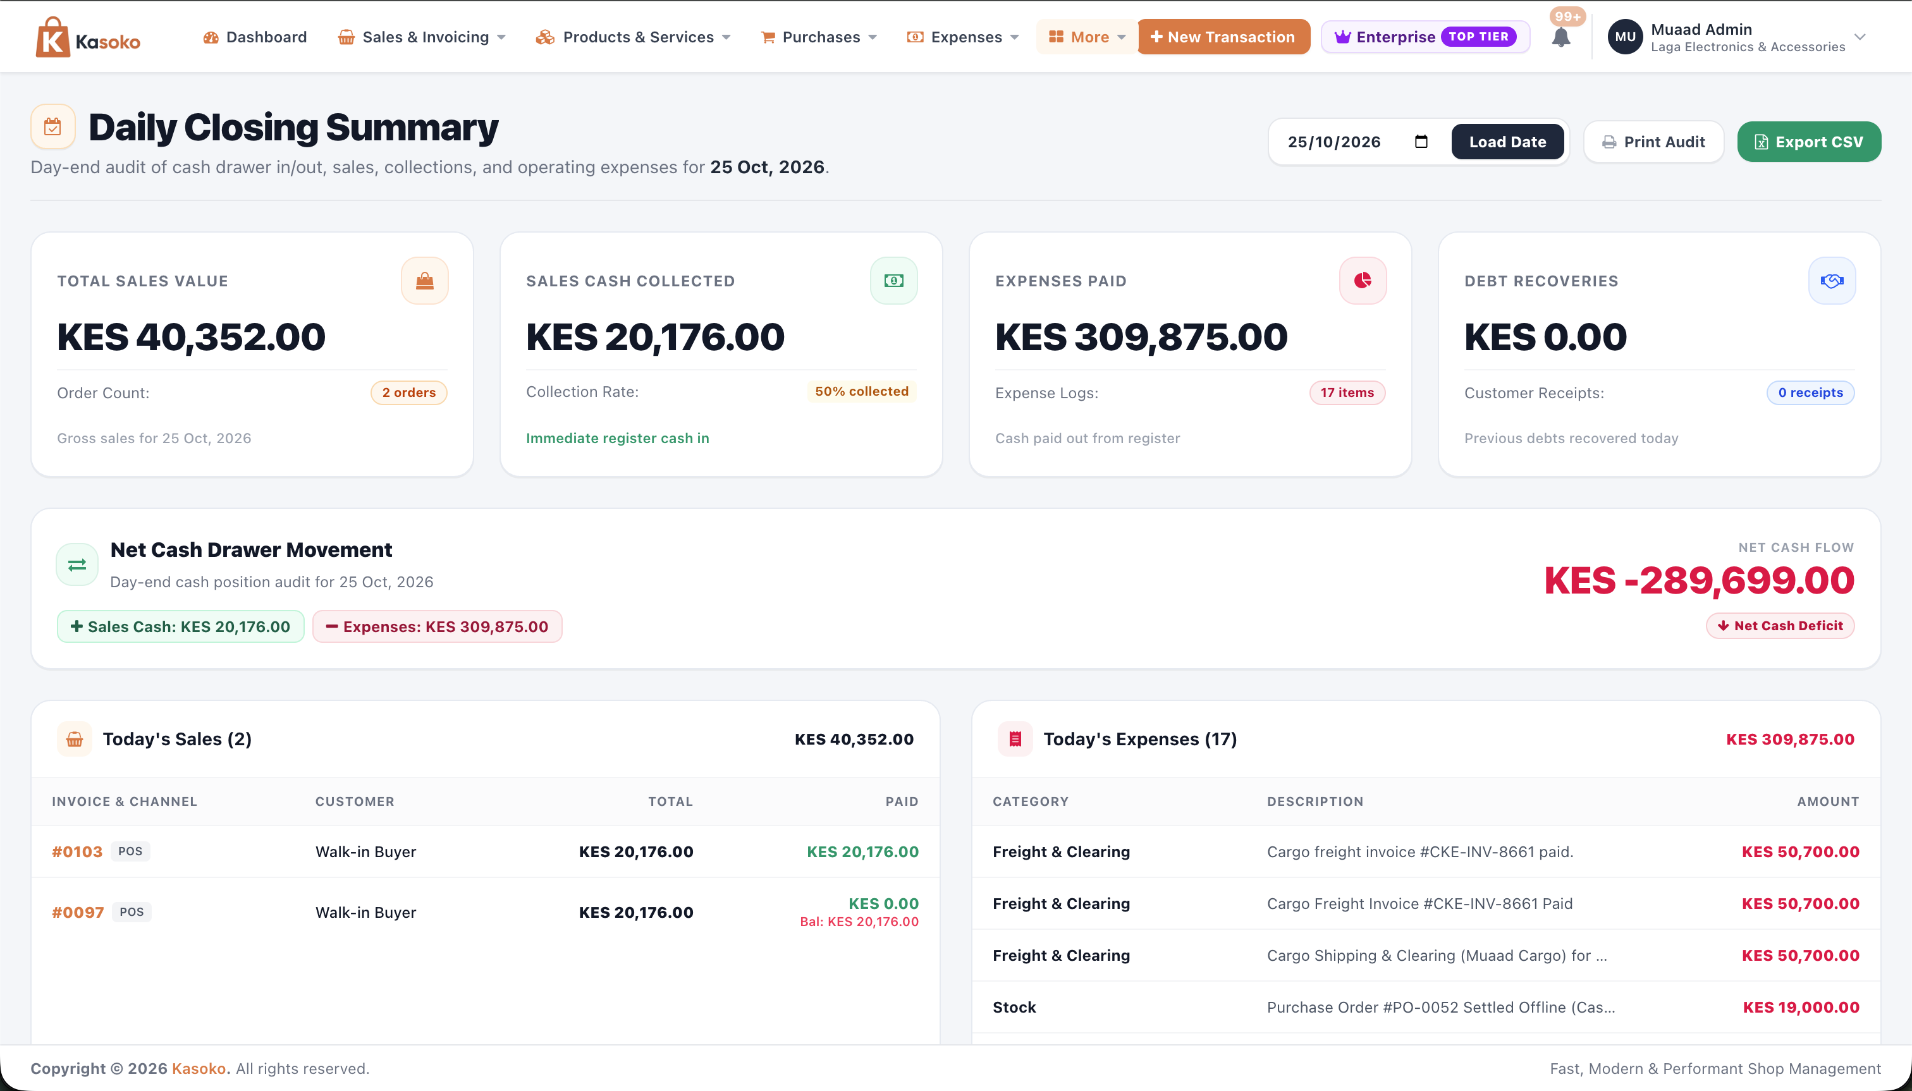Screen dimensions: 1912x1091
Task: Click the MU user avatar
Action: pyautogui.click(x=1625, y=37)
